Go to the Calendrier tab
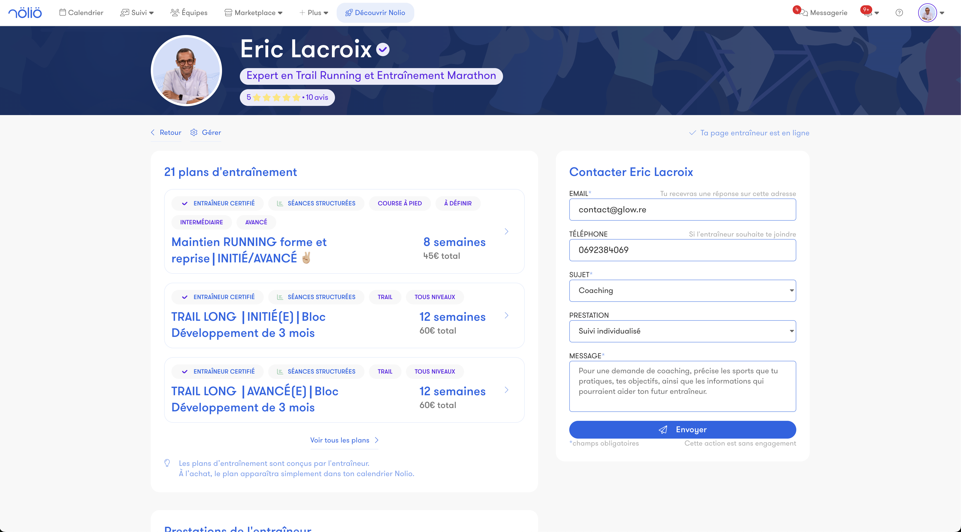The width and height of the screenshot is (961, 532). click(81, 13)
